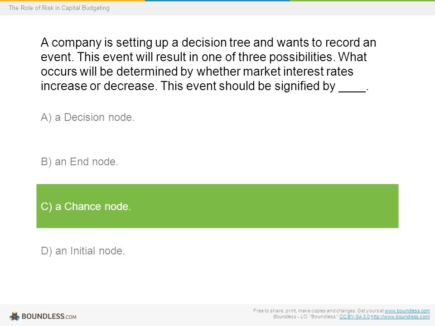Viewport: 435px width, 326px height.
Task: Select answer D) an Initial node
Action: coord(82,251)
